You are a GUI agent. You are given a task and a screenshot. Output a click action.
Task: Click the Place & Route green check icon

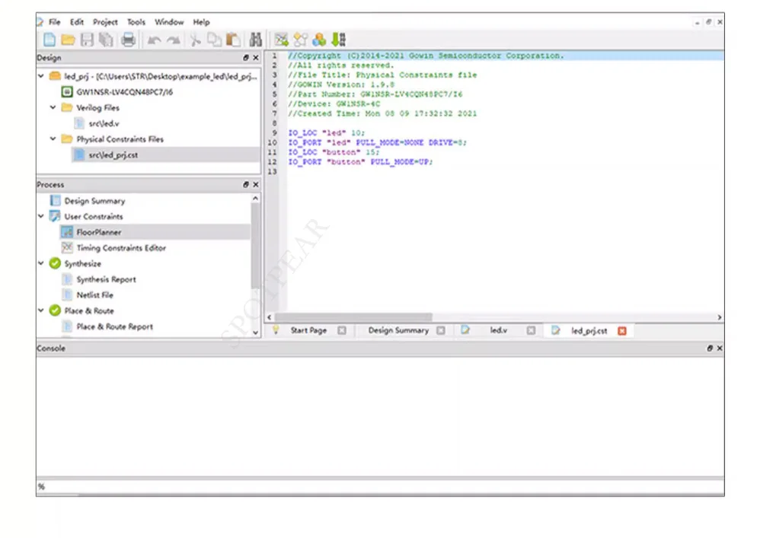coord(55,310)
